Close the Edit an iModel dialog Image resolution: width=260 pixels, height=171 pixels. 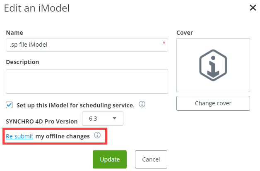coord(253,8)
